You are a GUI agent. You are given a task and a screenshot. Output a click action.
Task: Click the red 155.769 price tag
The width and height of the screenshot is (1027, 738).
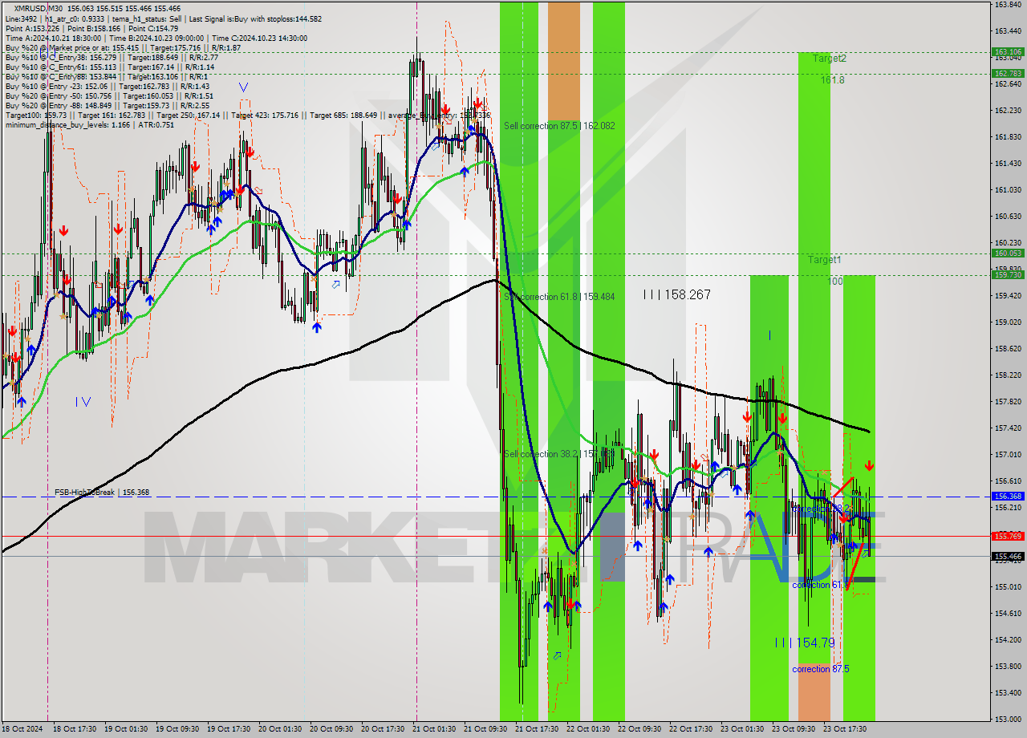[x=1009, y=536]
